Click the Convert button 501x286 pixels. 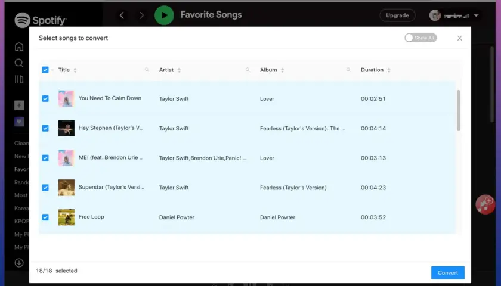point(448,273)
